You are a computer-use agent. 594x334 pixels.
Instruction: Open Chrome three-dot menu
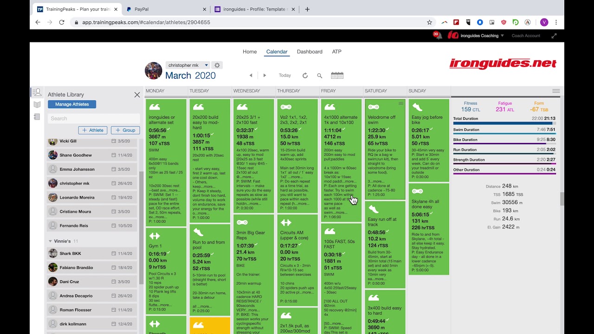click(x=556, y=22)
